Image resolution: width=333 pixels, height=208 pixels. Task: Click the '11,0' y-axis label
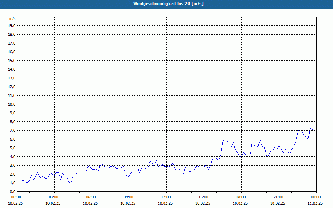(x=12, y=96)
